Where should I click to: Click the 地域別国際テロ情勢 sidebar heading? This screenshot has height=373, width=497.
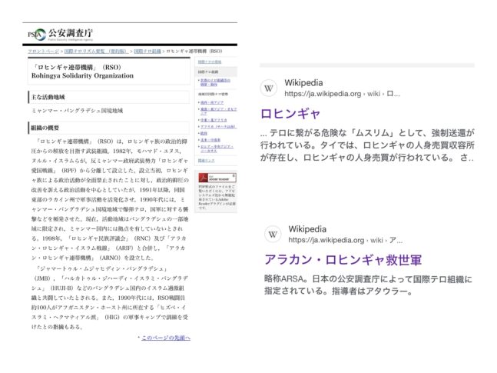[x=213, y=95]
